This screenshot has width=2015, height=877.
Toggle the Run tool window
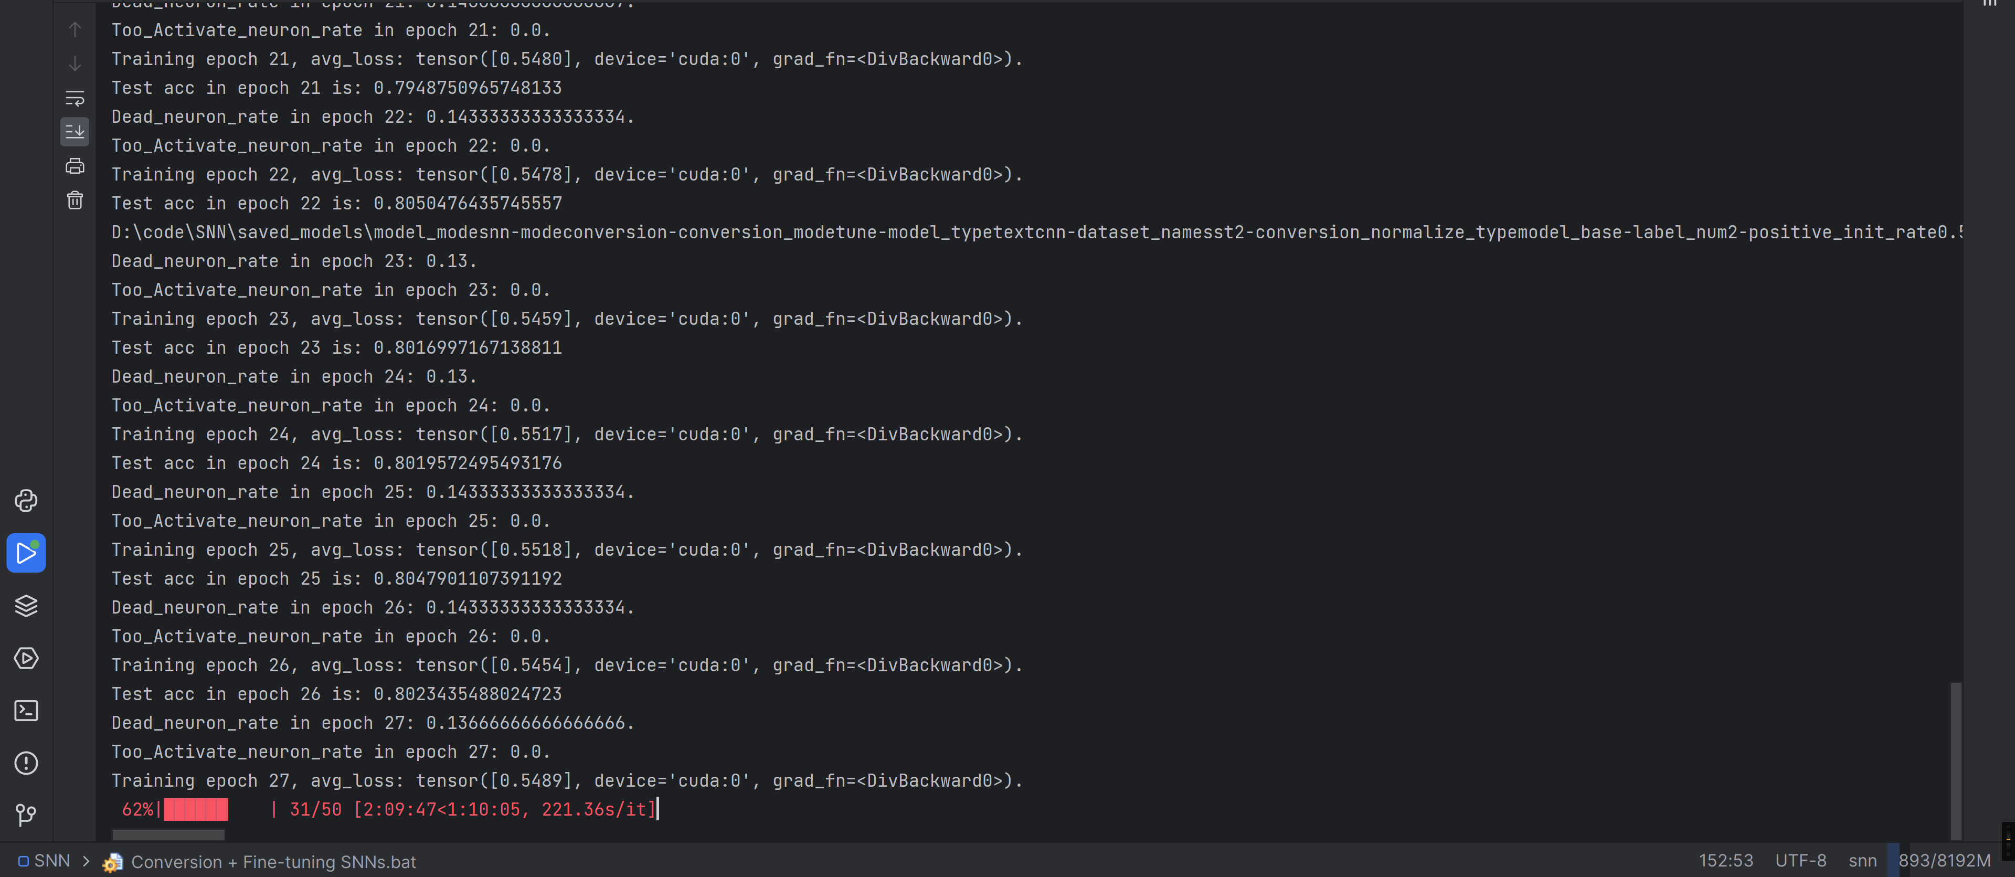point(26,553)
